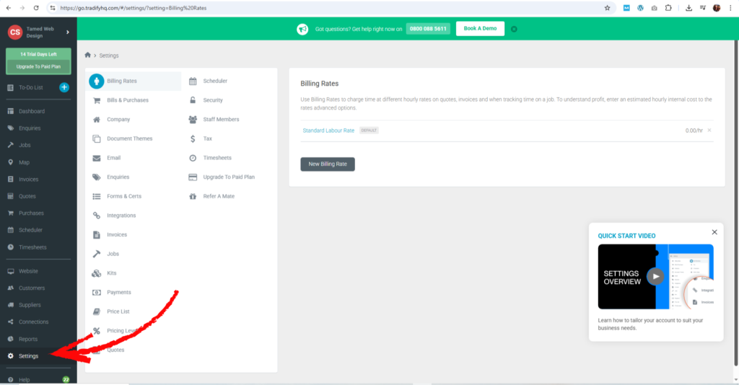Click the Customers people icon in sidebar

point(10,288)
